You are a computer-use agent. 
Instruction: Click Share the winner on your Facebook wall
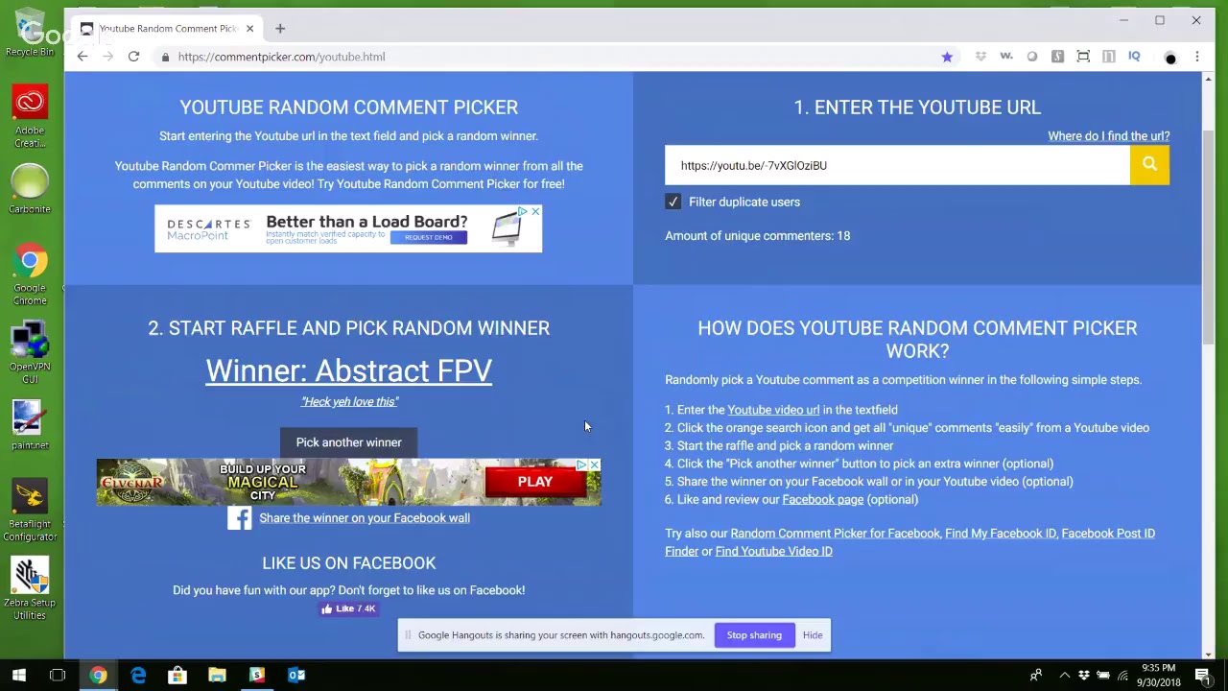365,518
